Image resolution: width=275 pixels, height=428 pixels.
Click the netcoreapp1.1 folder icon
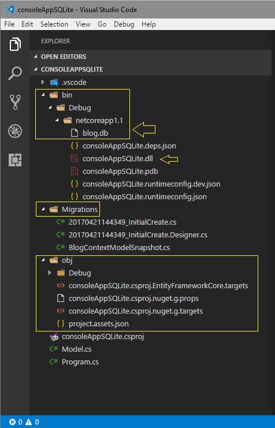(68, 120)
